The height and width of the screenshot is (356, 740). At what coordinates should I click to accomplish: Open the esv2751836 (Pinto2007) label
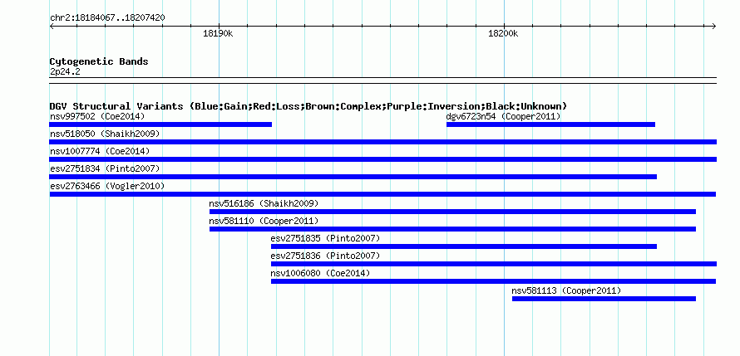click(325, 256)
